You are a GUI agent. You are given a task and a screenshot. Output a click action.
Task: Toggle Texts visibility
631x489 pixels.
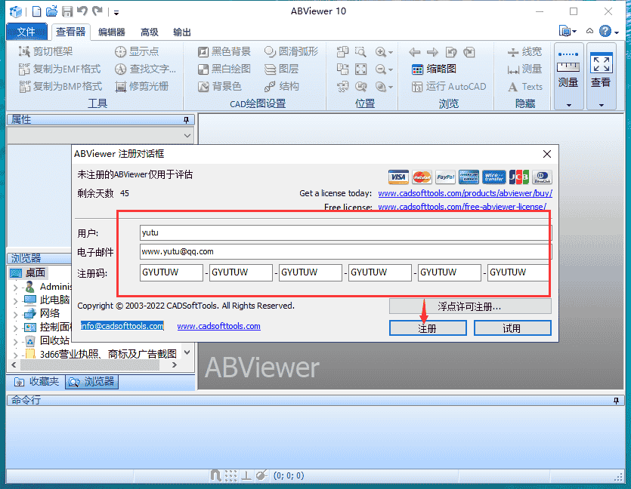coord(524,86)
